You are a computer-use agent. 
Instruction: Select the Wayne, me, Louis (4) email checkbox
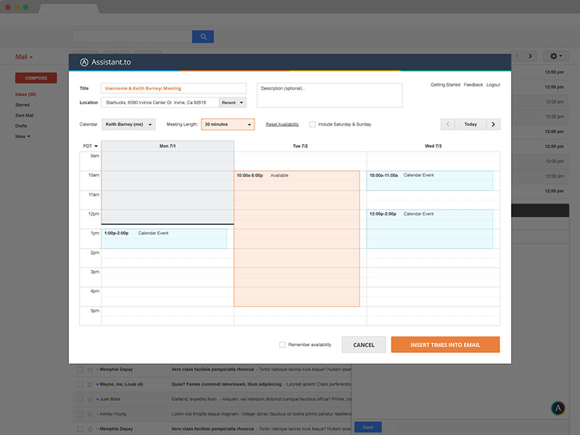coord(80,384)
